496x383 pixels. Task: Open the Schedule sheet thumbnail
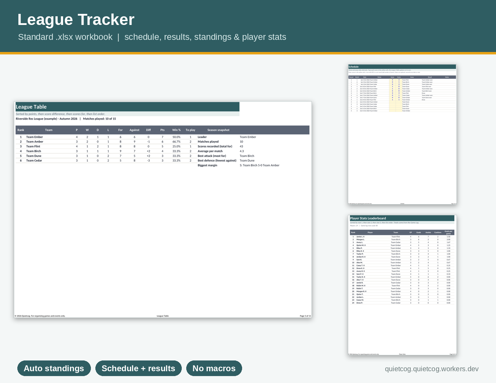[x=402, y=134]
